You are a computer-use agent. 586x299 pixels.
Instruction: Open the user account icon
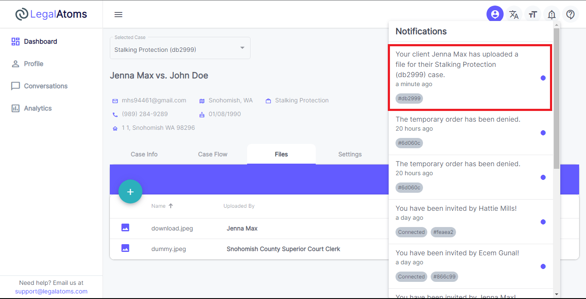[495, 15]
